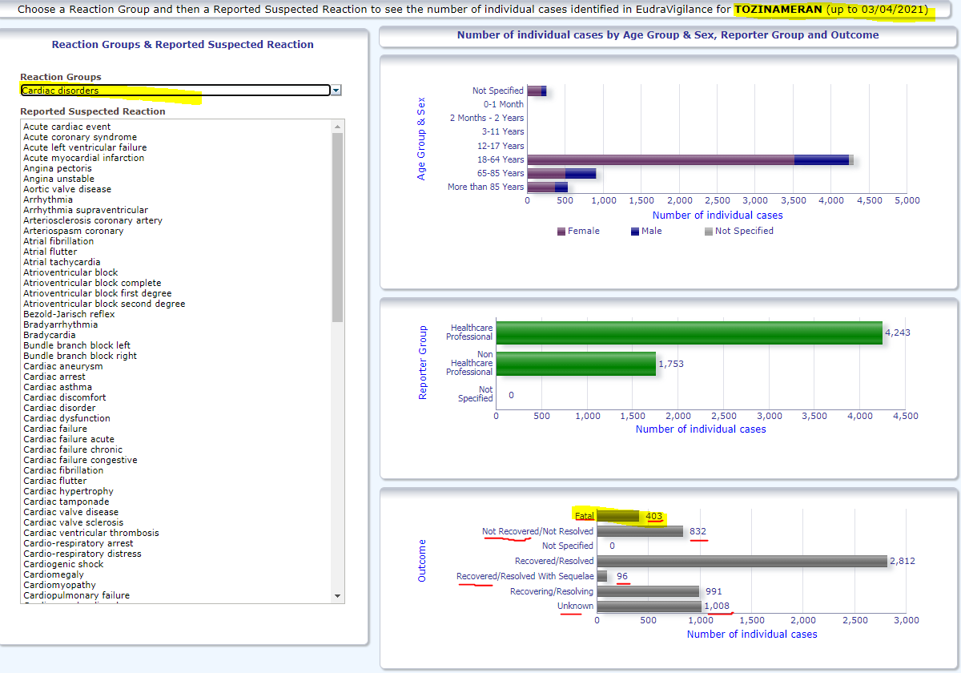
Task: Click the Unknown outcome 1,008 bar
Action: (649, 607)
